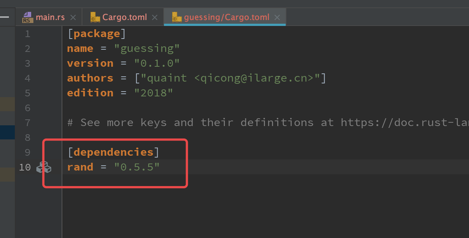Viewport: 469px width, 238px height.
Task: Click the crate gutter icon on line 10
Action: 43,167
